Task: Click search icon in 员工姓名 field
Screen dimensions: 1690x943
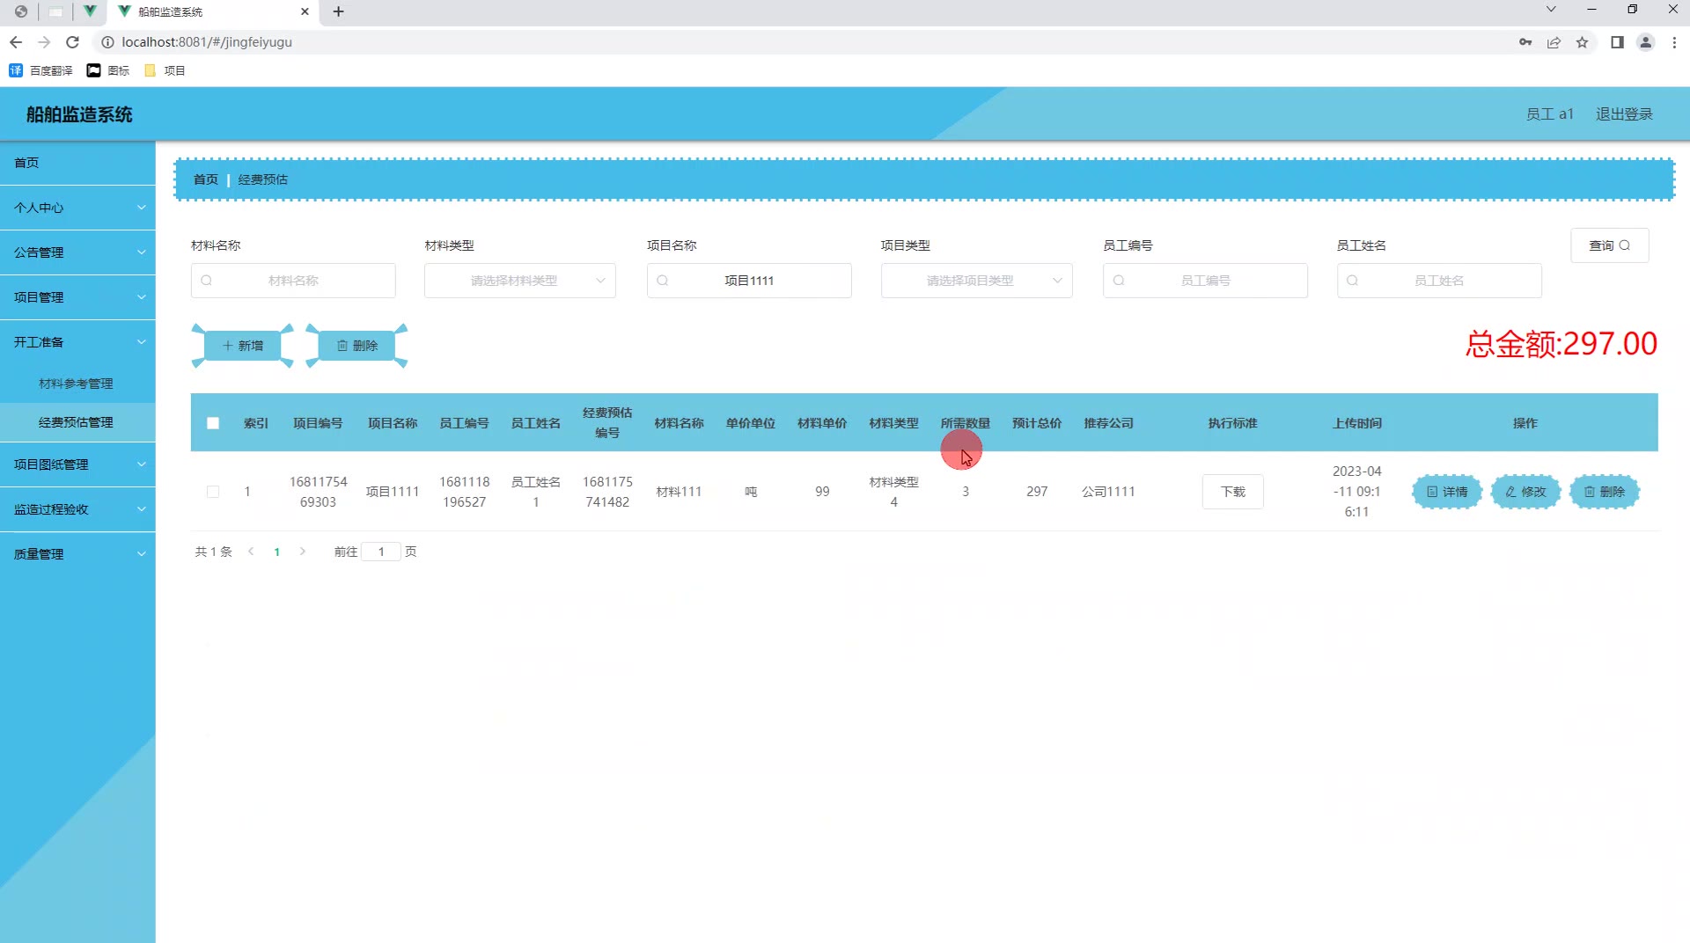Action: [x=1353, y=281]
